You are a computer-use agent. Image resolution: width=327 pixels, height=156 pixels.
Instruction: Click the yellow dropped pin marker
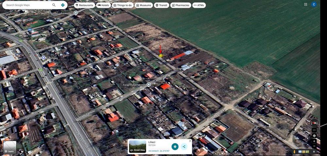click(x=161, y=56)
